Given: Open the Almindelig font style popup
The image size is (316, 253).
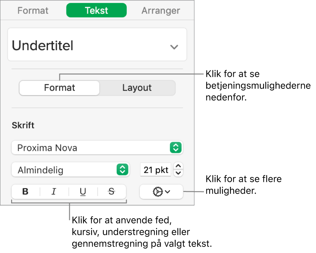Looking at the screenshot, I should point(70,170).
